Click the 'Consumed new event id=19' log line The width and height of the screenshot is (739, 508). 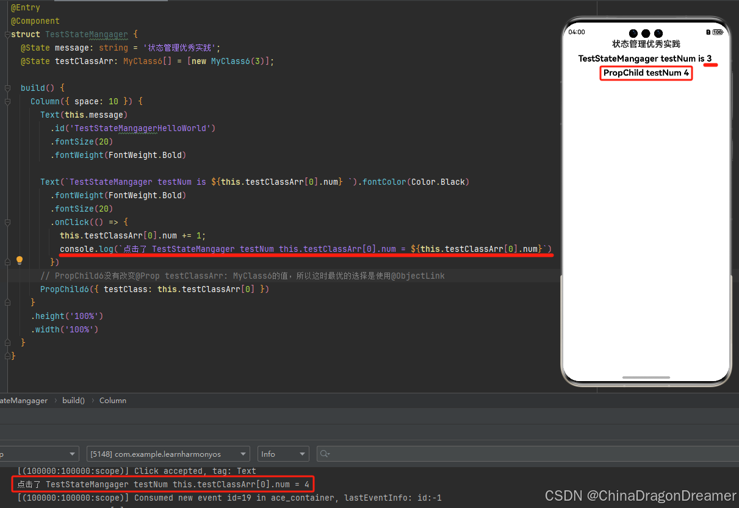tap(229, 498)
